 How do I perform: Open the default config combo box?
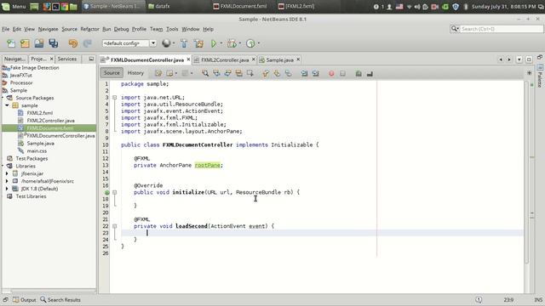point(129,43)
